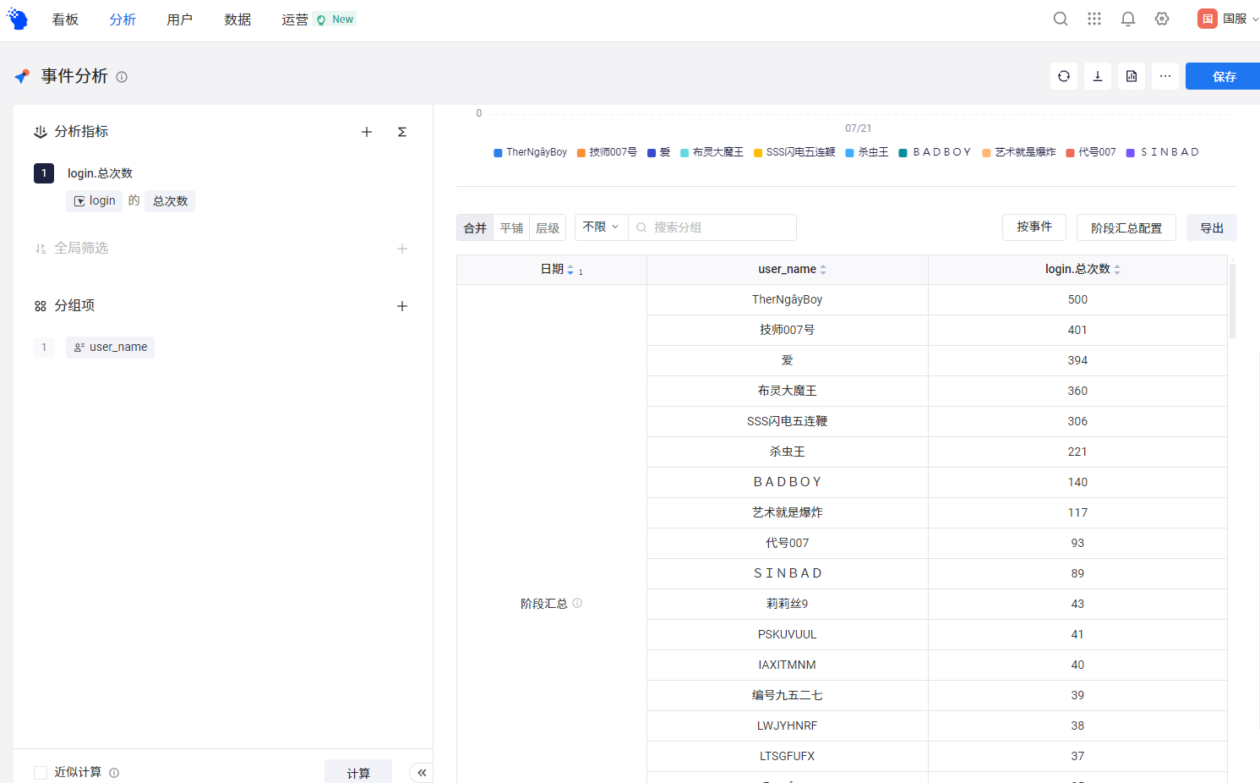Switch to the 平铺 view tab
Screen dimensions: 1260x783
pos(511,227)
